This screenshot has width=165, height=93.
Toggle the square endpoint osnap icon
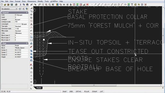(31, 72)
